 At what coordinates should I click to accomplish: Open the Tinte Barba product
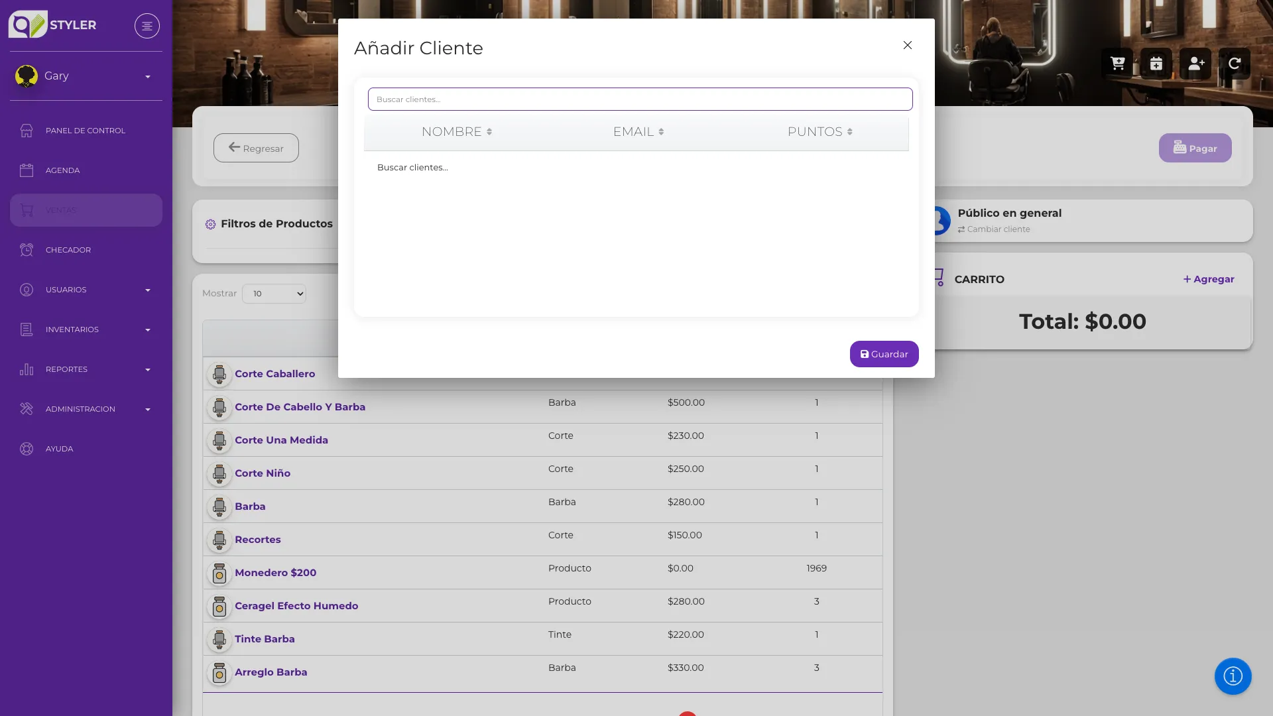point(265,639)
